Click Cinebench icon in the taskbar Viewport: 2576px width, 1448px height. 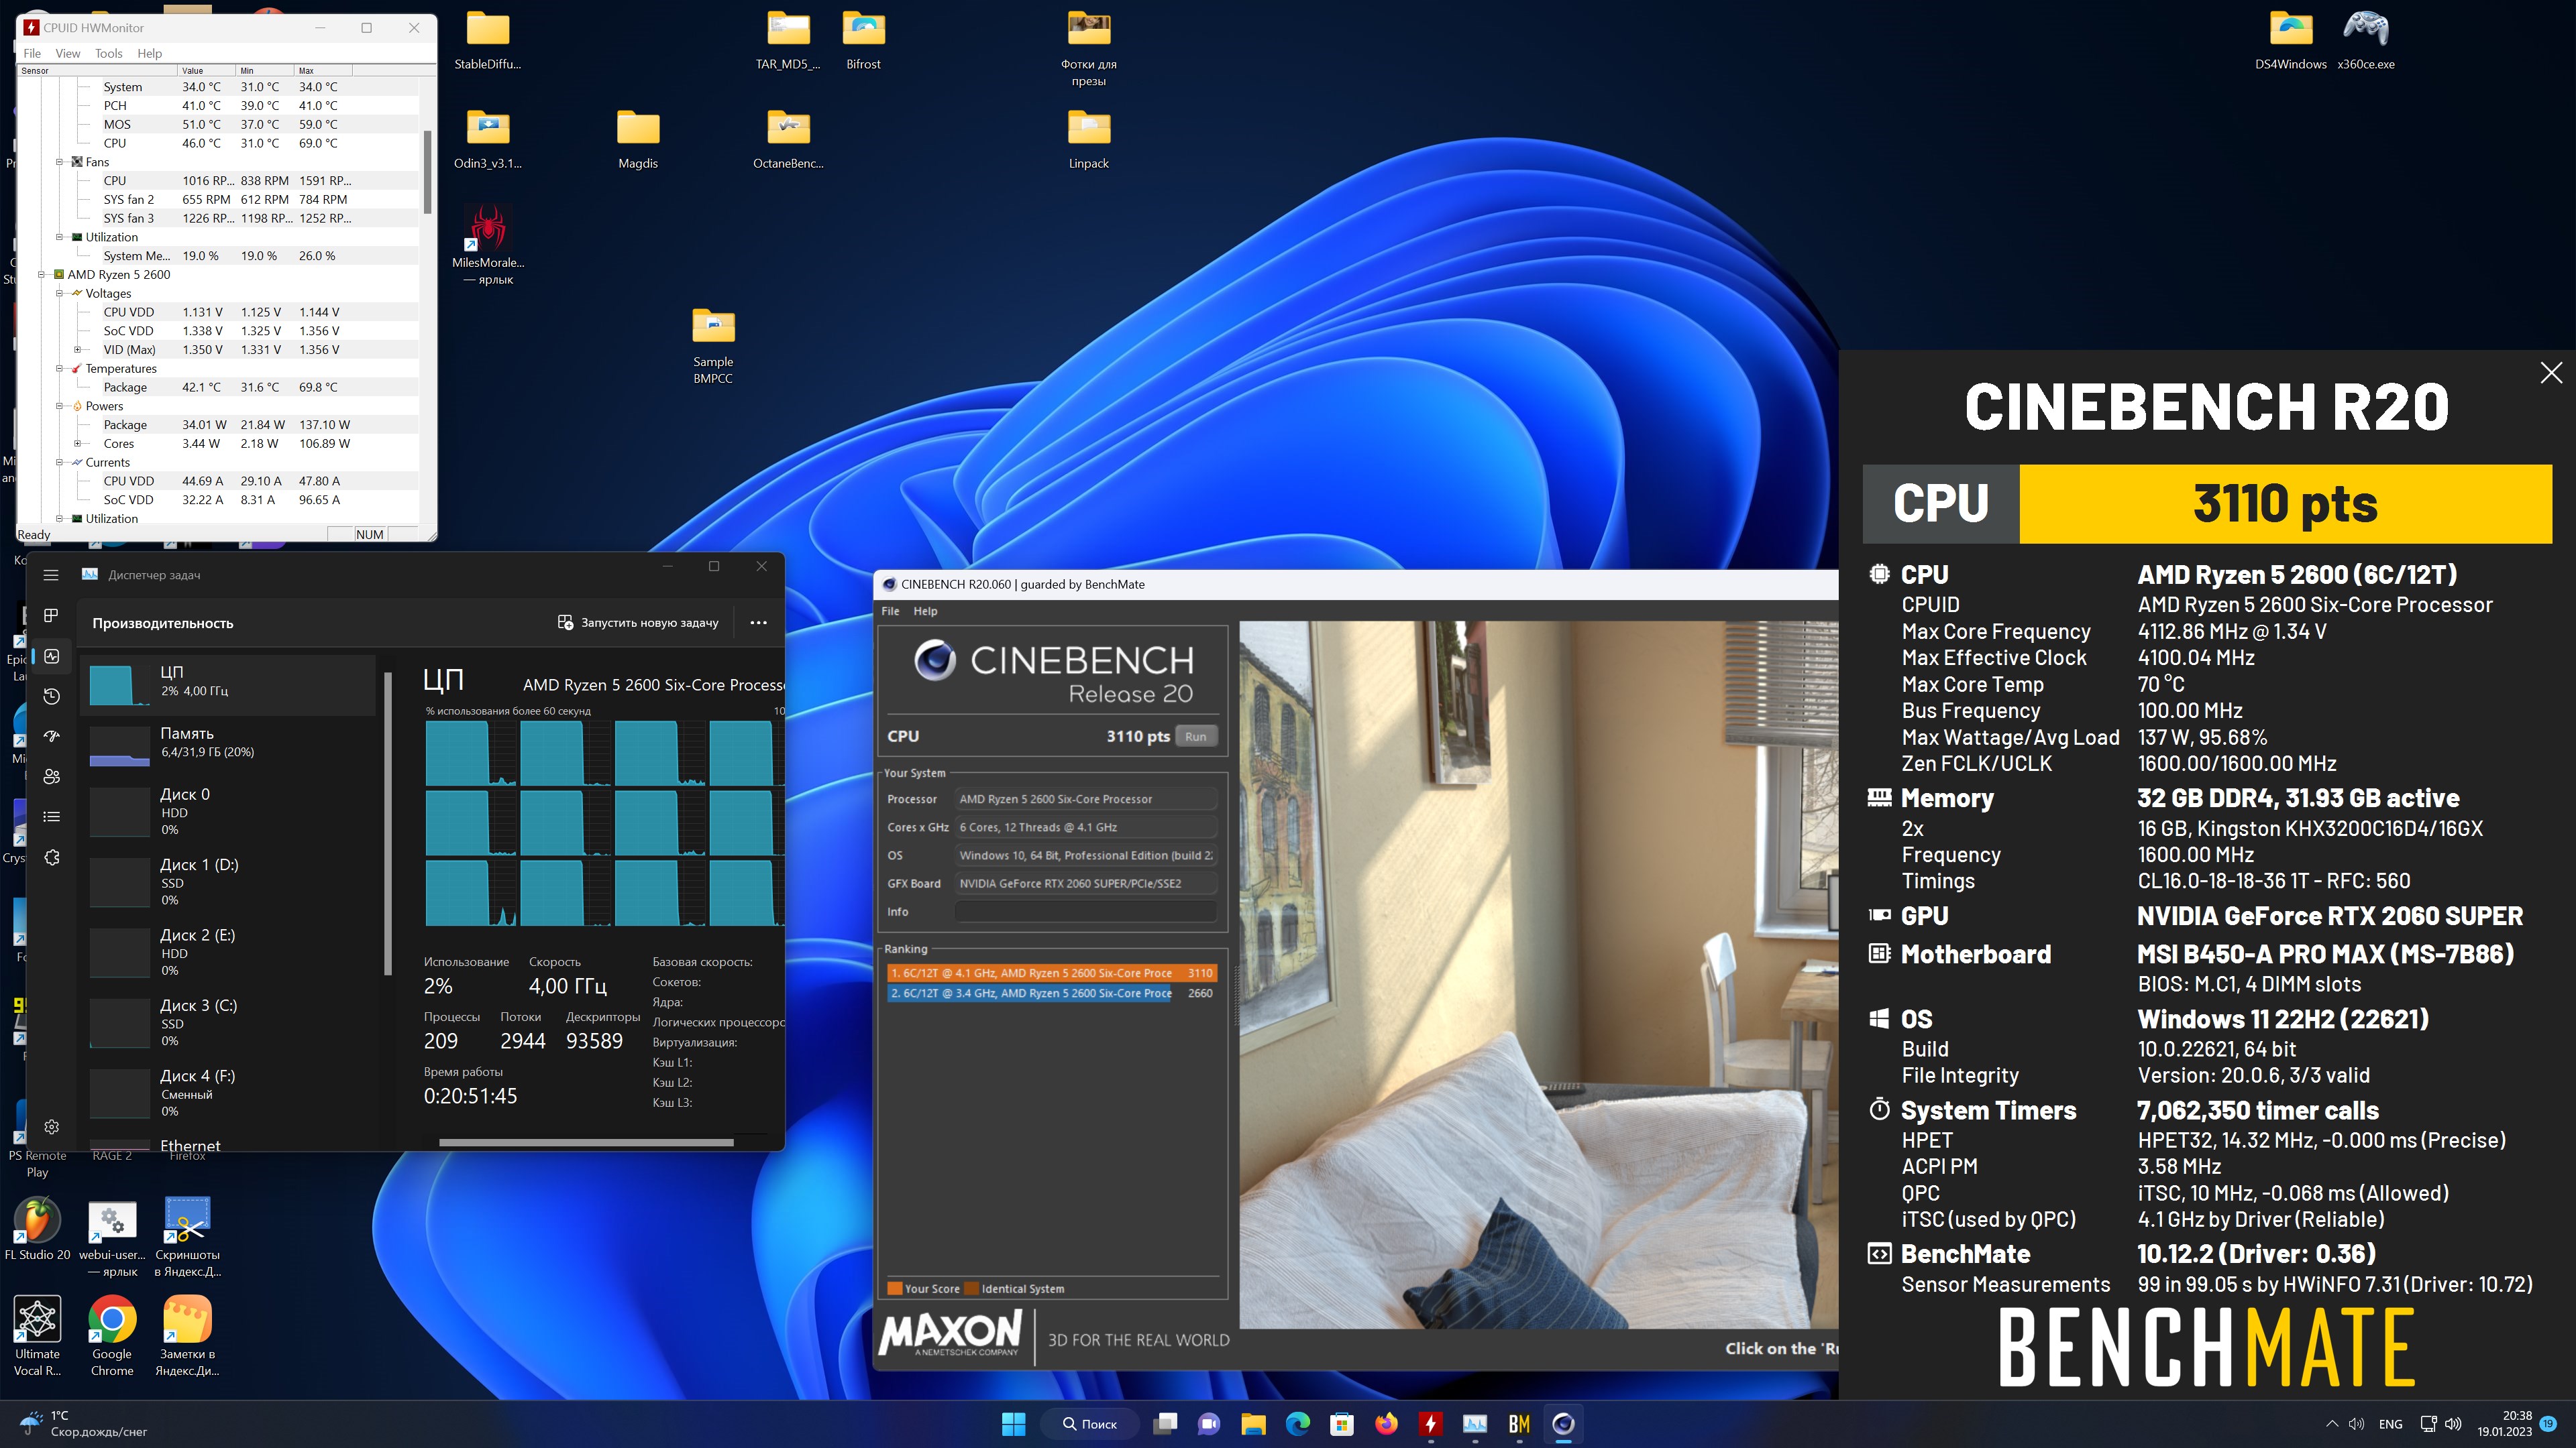point(1564,1424)
